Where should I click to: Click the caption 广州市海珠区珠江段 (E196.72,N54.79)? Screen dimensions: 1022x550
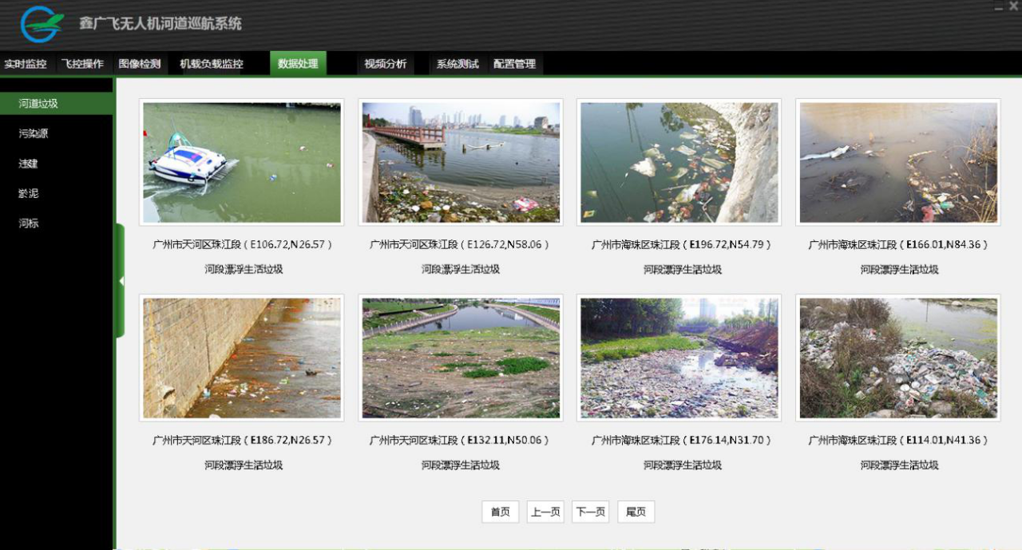click(682, 245)
